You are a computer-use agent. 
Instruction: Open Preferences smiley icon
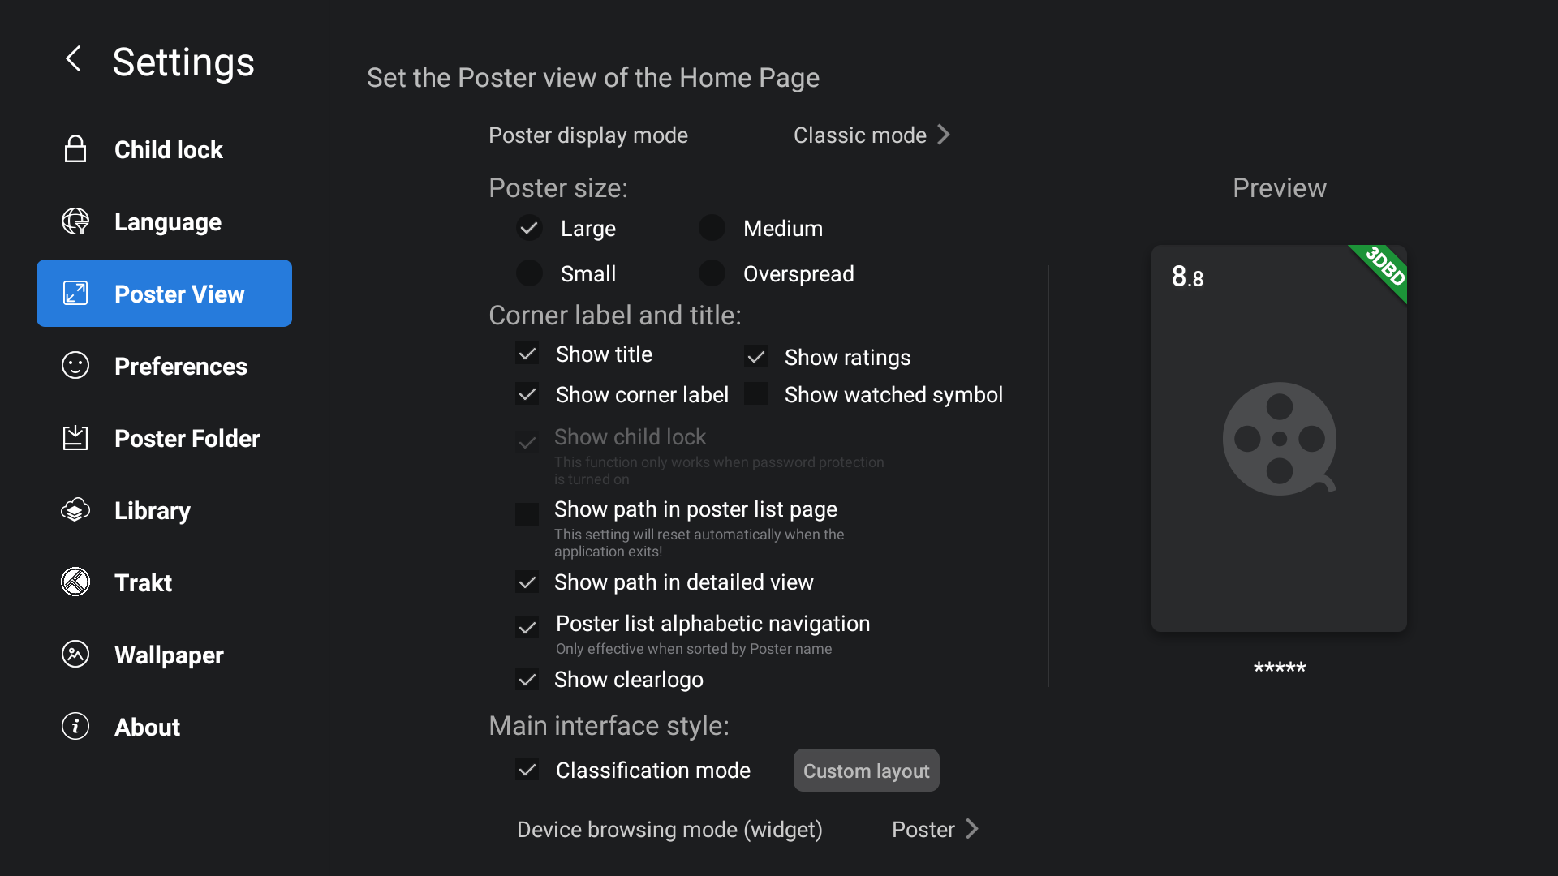[x=75, y=366]
